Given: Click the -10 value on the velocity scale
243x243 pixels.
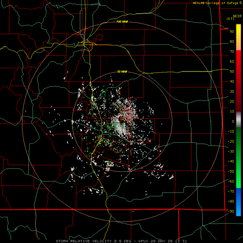Looking at the screenshot, I should coord(231,131).
